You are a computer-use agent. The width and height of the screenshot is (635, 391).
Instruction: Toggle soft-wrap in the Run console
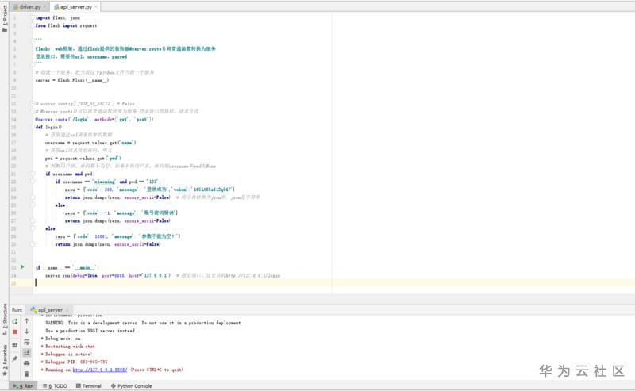tap(27, 343)
